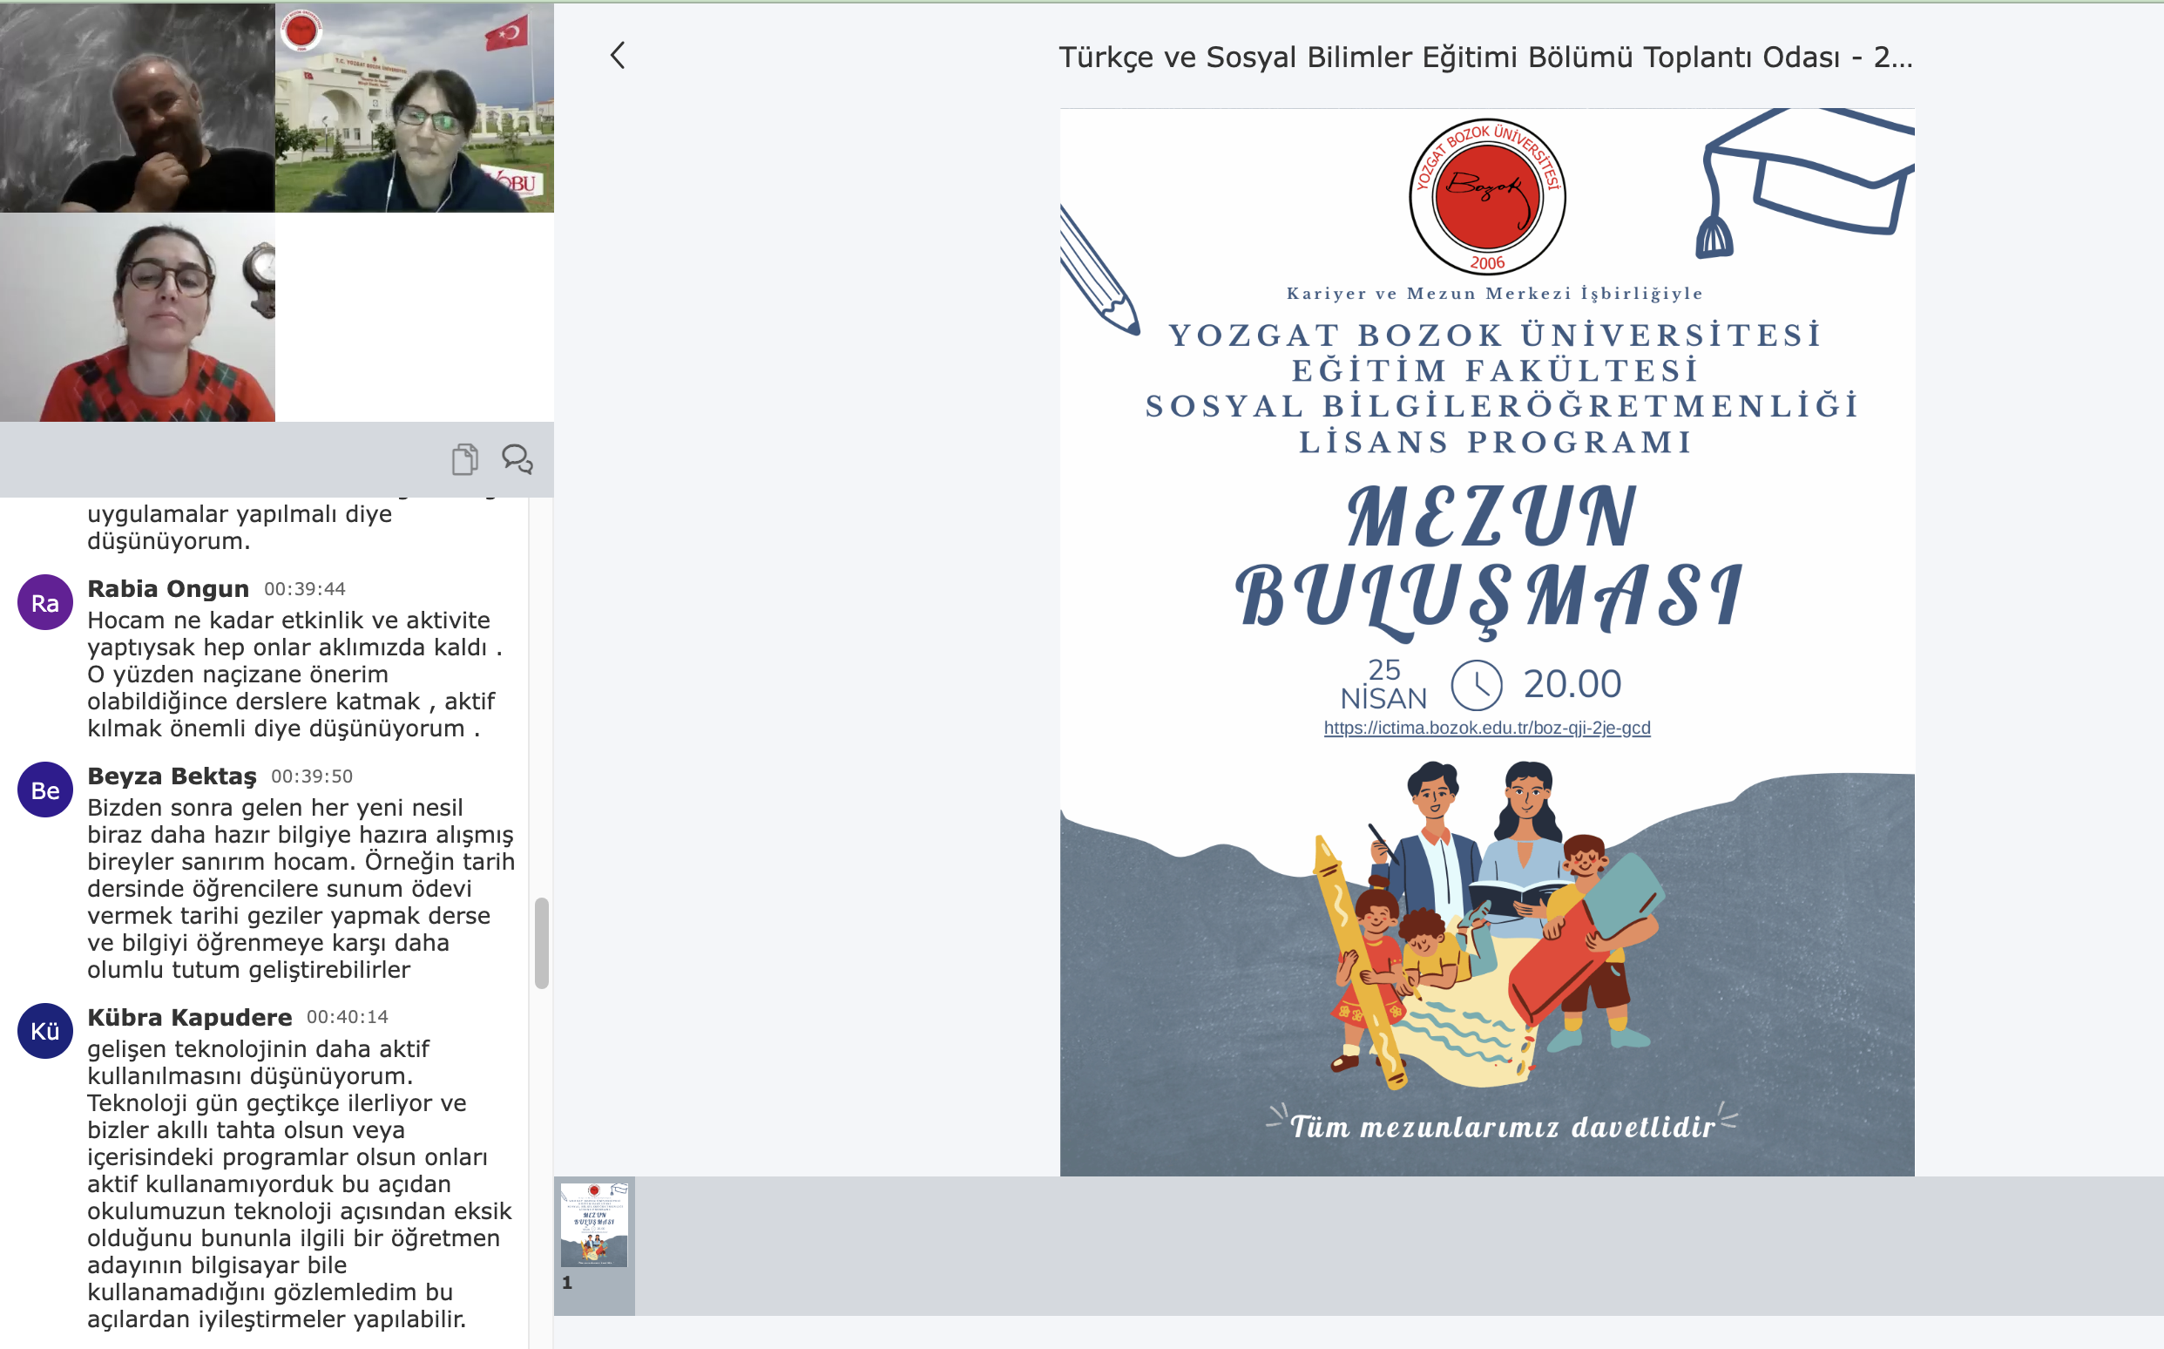2164x1349 pixels.
Task: Click the Kariyer ve Mezun Merkezi İşbirliğiyle line
Action: [x=1494, y=294]
